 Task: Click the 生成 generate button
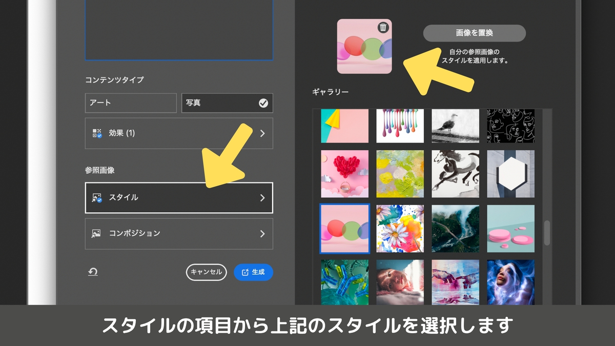tap(253, 272)
